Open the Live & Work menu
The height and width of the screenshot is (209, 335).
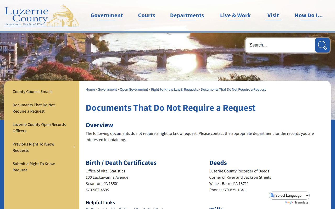tap(235, 15)
